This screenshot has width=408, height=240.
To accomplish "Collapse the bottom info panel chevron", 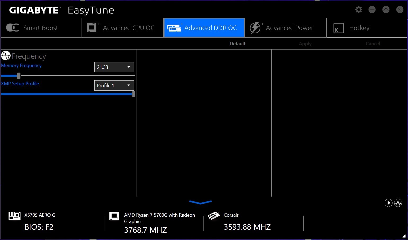I will (201, 202).
